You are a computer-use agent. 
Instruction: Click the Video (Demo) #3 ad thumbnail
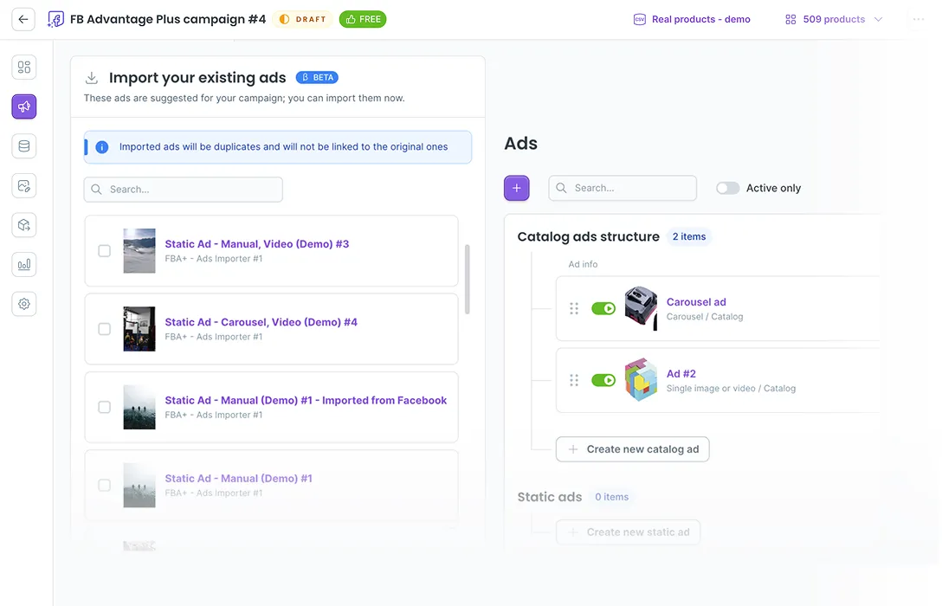[139, 251]
